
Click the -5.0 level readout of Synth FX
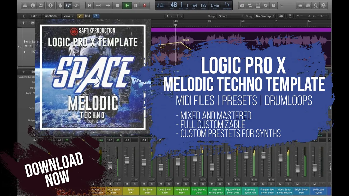coord(127,140)
